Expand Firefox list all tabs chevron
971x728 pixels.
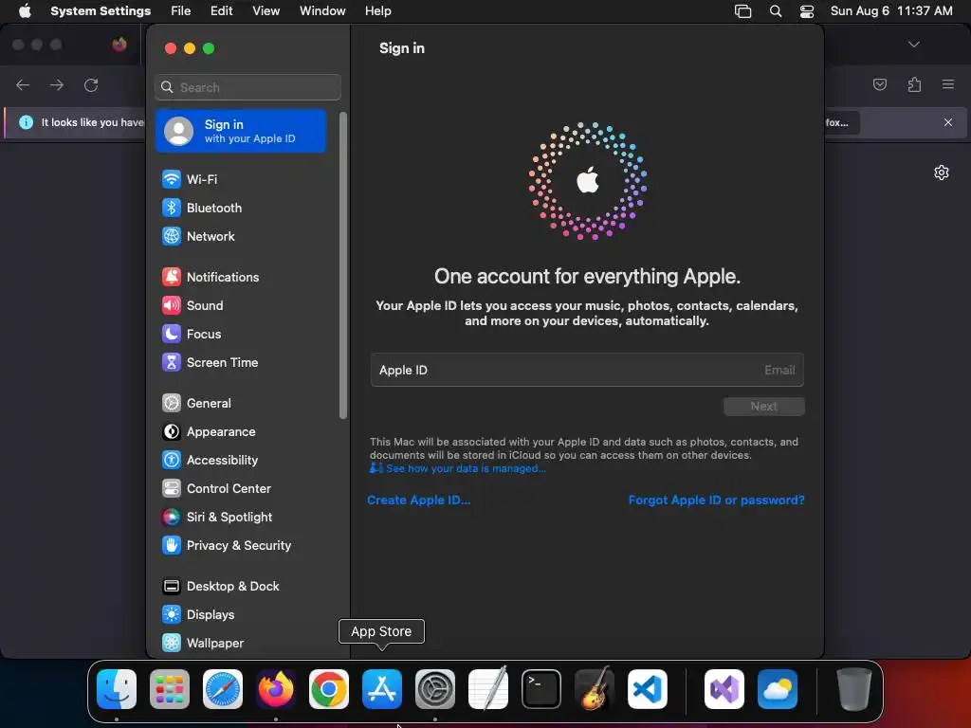pyautogui.click(x=914, y=45)
